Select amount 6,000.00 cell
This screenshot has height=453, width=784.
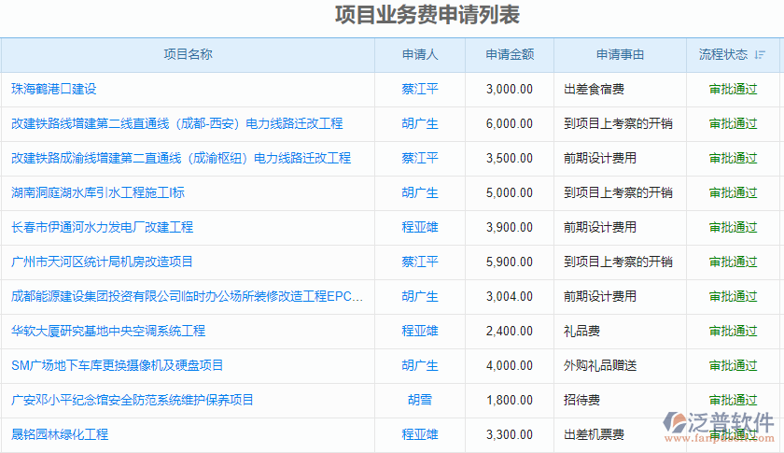click(x=510, y=123)
